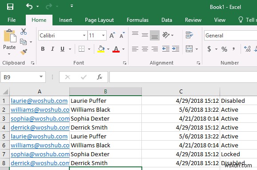The height and width of the screenshot is (170, 257).
Task: Click the Tell me lightbulb search
Action: click(241, 20)
